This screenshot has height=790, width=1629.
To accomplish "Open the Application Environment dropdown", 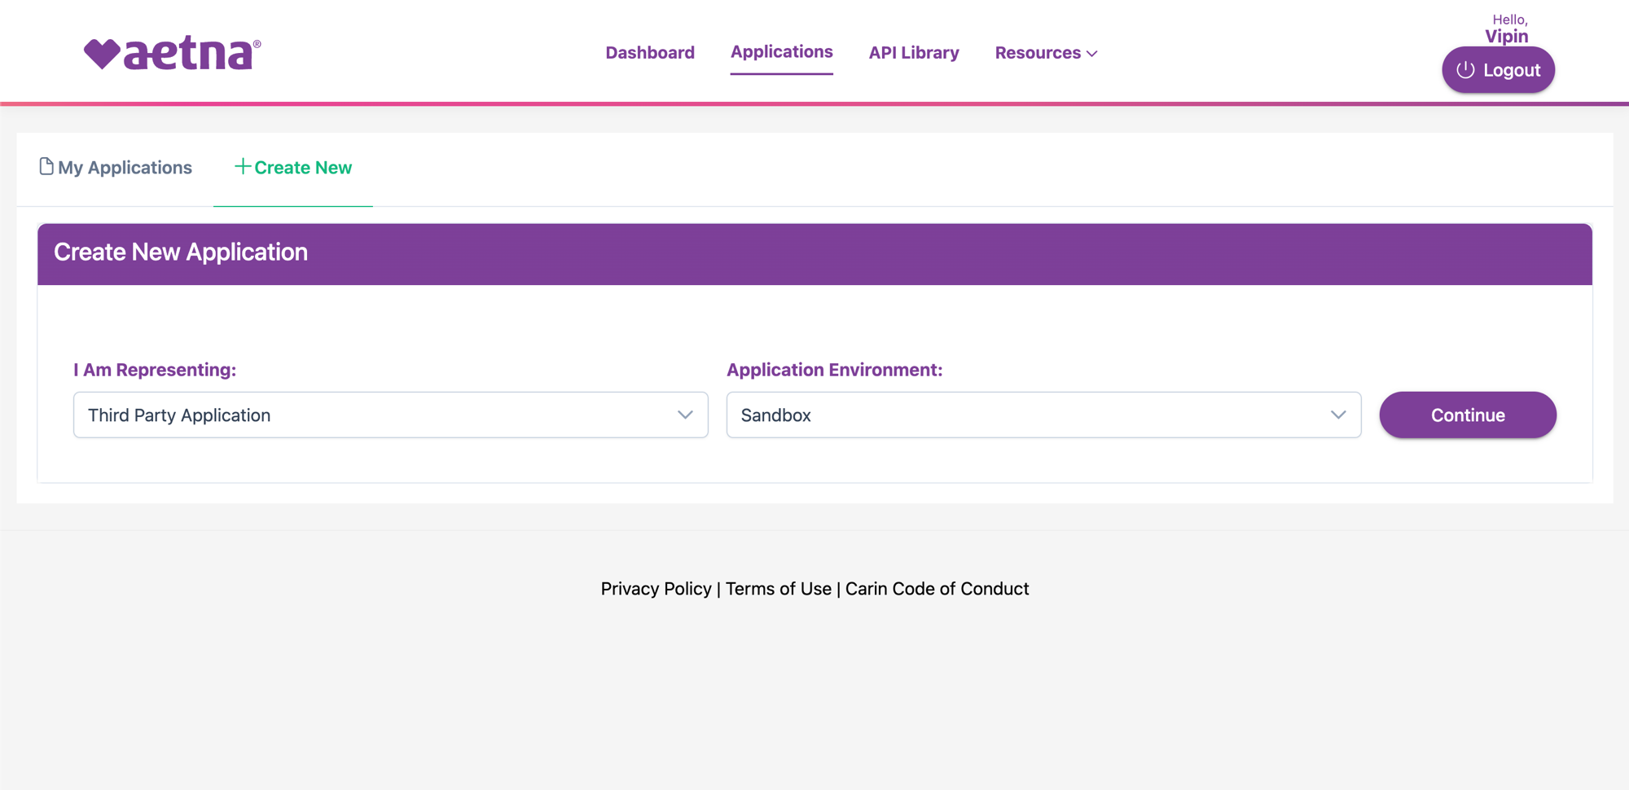I will coord(1043,415).
